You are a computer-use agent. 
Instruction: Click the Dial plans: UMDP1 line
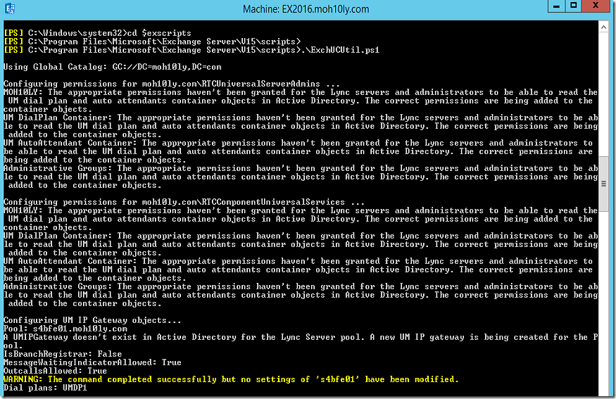[x=45, y=388]
